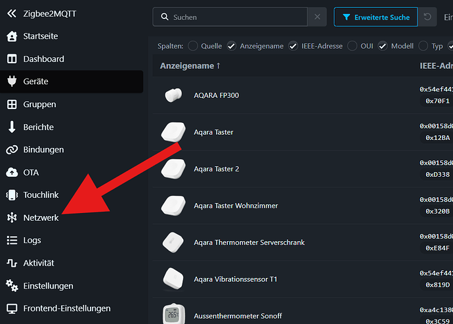The width and height of the screenshot is (453, 324).
Task: Select the Aktivität pulse icon
Action: click(12, 263)
